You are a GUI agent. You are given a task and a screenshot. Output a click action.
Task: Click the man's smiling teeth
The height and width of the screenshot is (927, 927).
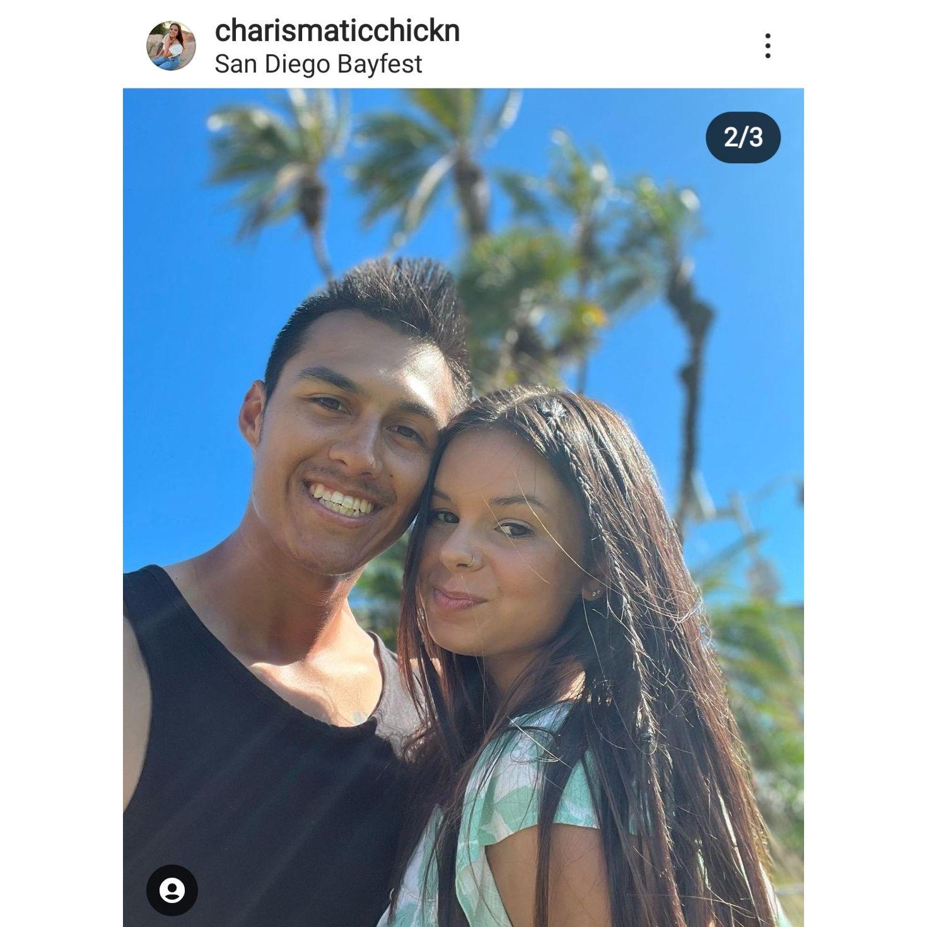tap(342, 501)
